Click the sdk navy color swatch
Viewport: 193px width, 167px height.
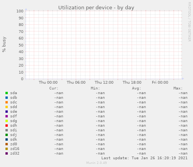pos(7,139)
